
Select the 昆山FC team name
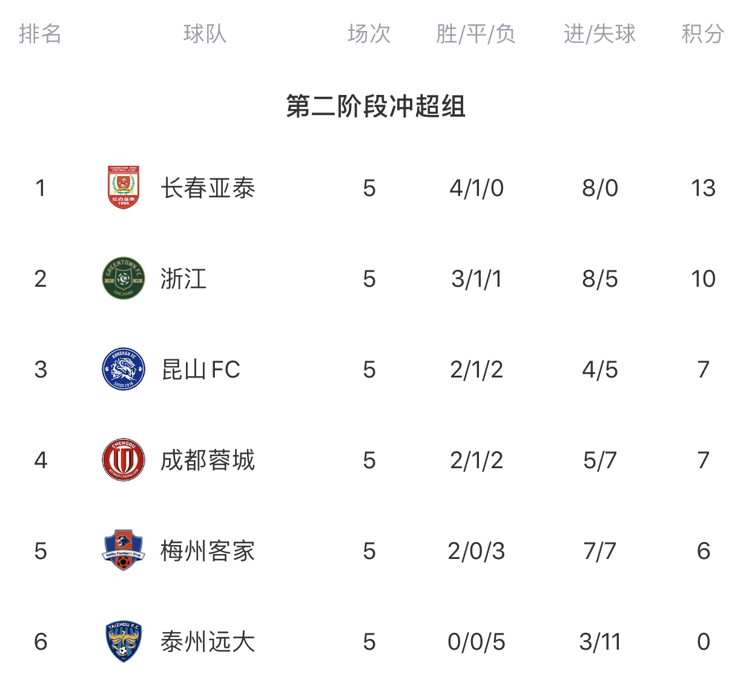point(200,370)
